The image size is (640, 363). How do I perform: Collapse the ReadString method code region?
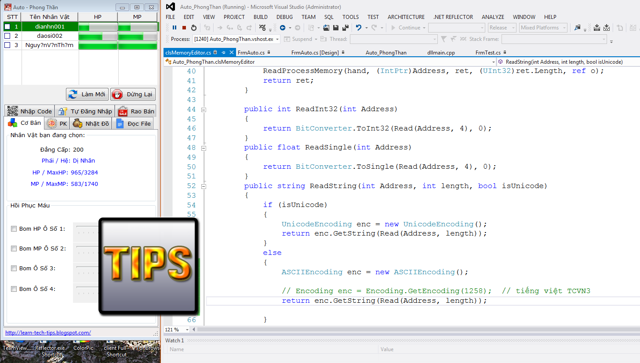pyautogui.click(x=204, y=186)
